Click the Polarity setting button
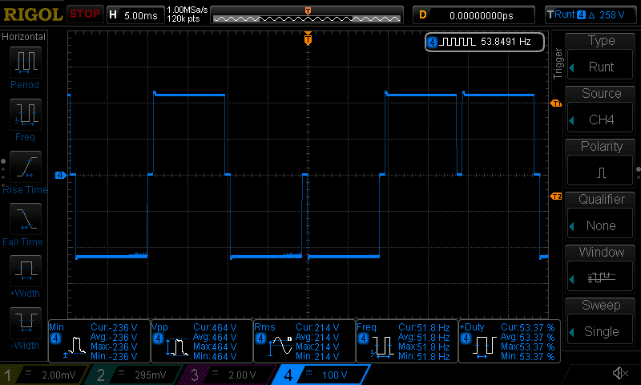The image size is (641, 385). pyautogui.click(x=601, y=164)
